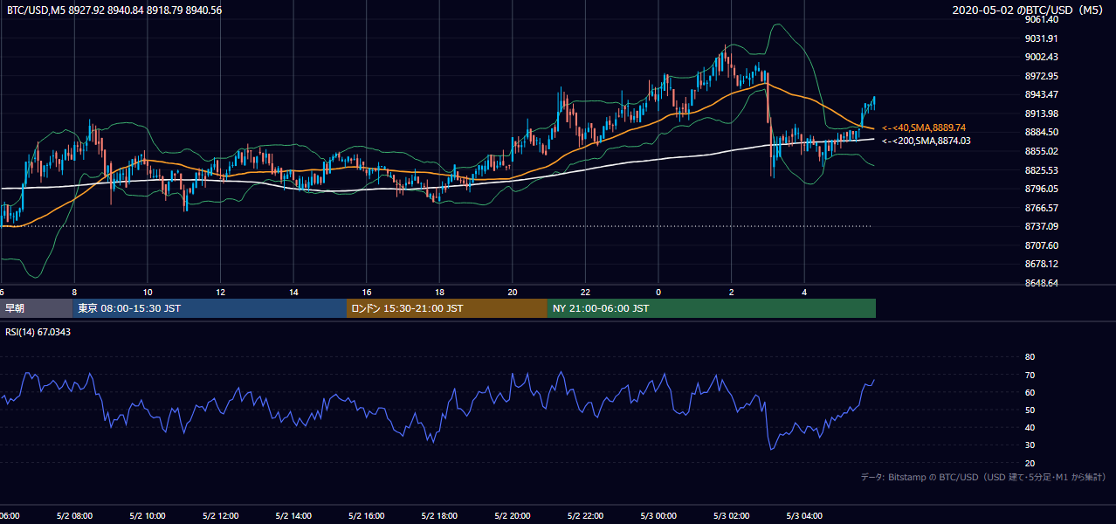
Task: Click RSI scale value 50
Action: 1030,410
